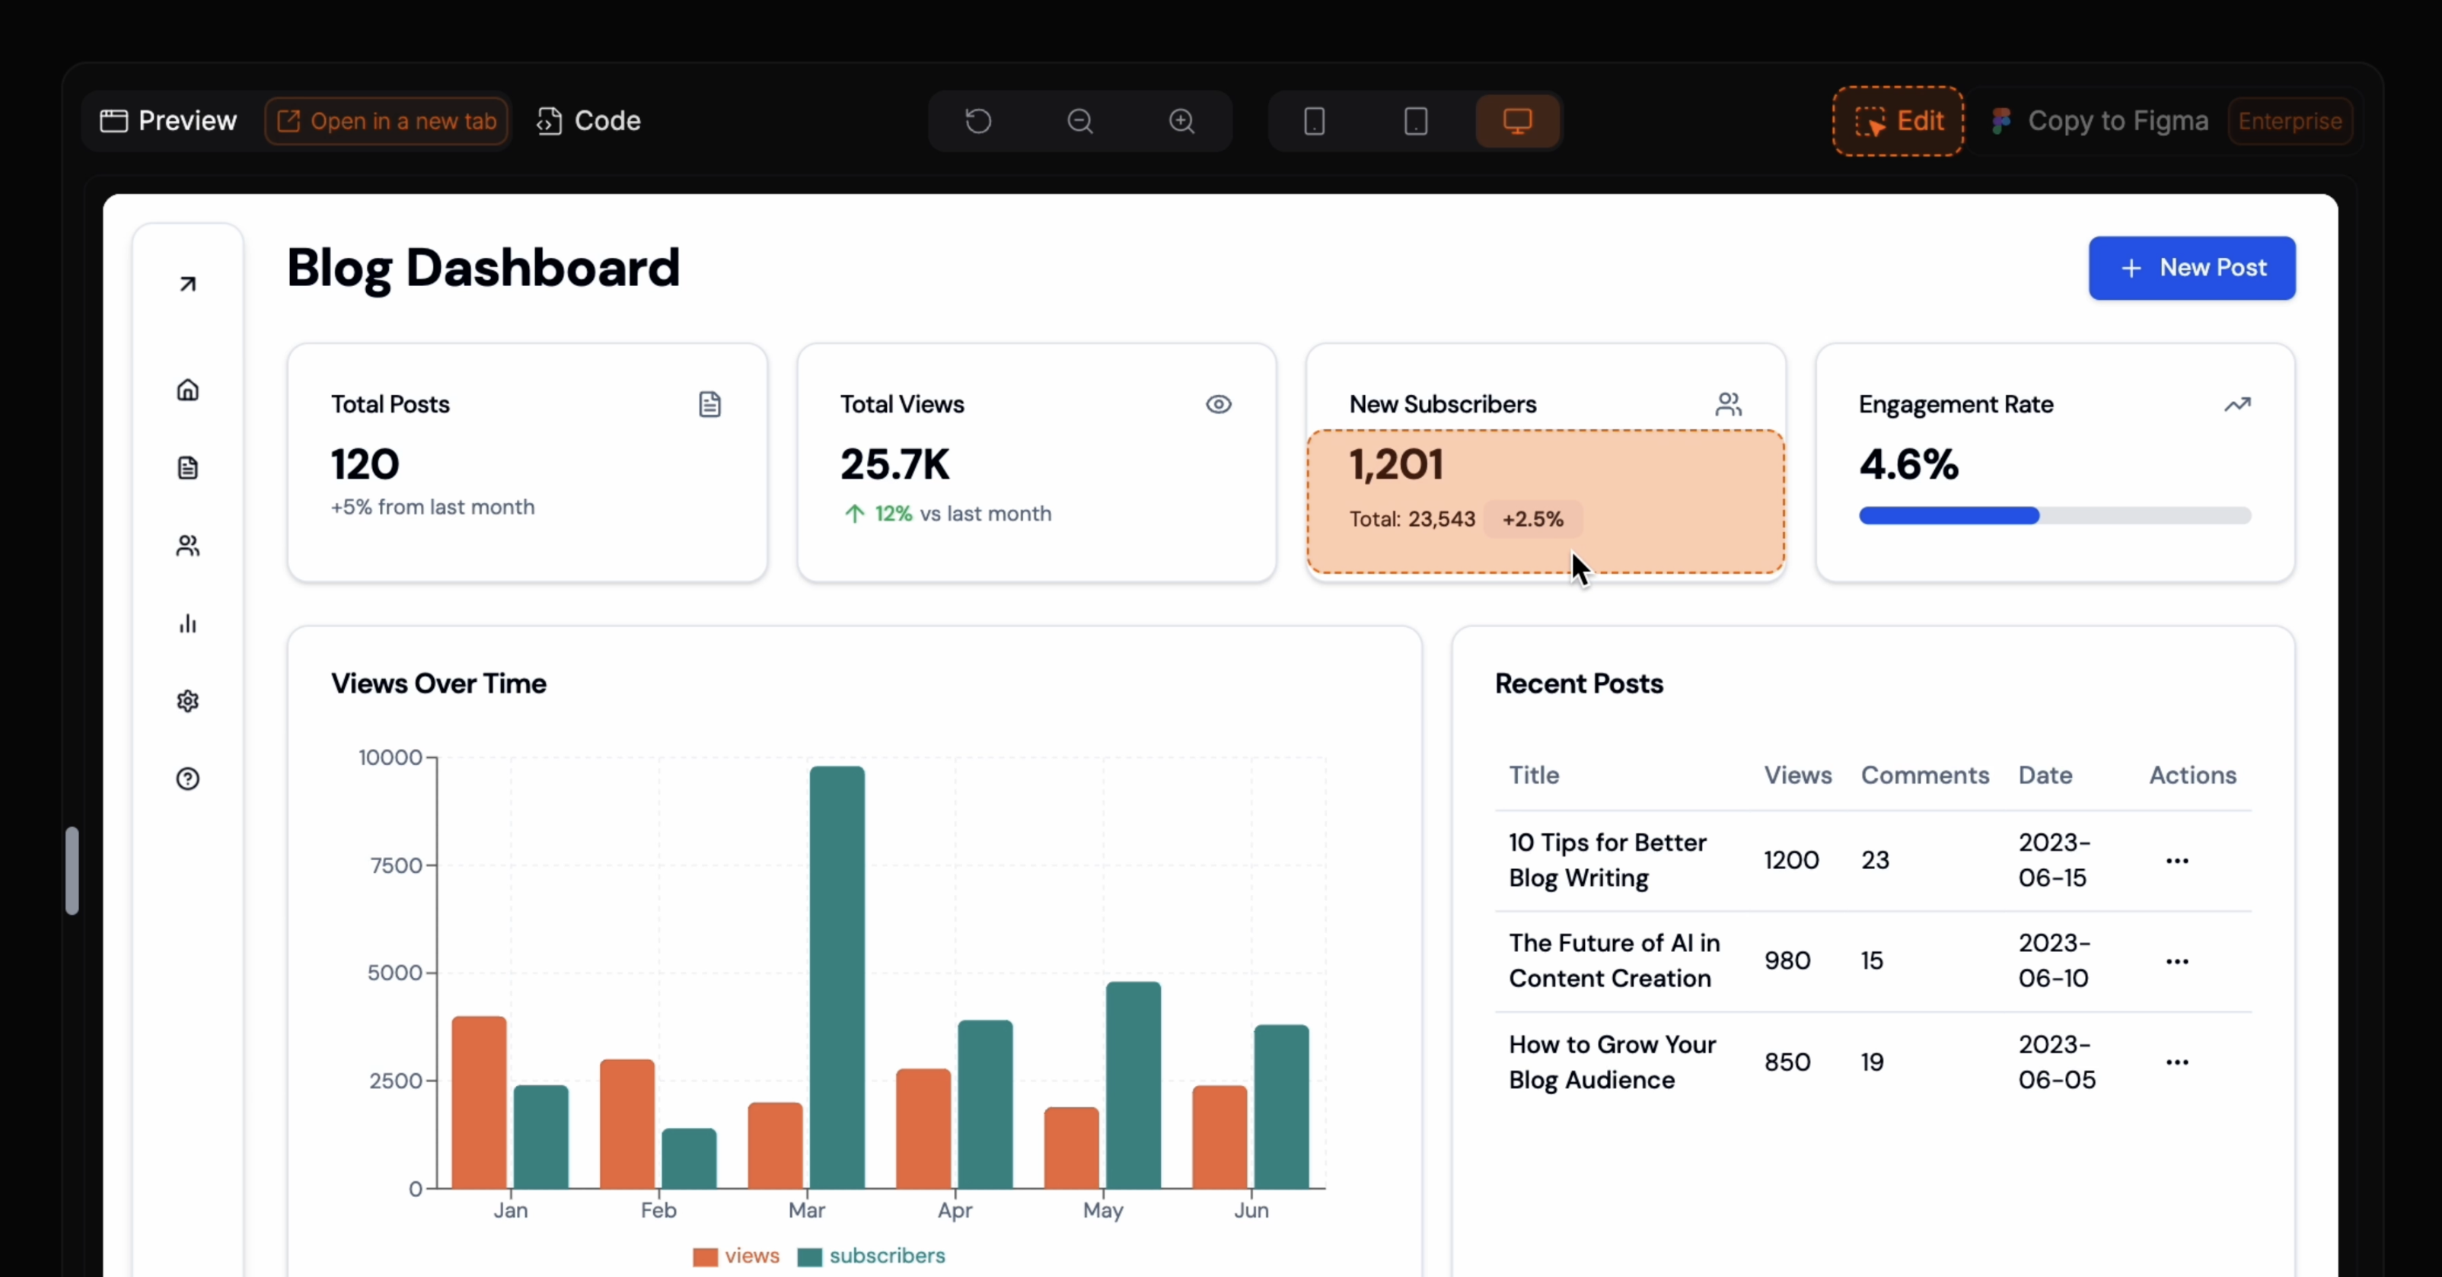The image size is (2442, 1277).
Task: Open actions menu for Grow Your Audience post
Action: pyautogui.click(x=2176, y=1062)
